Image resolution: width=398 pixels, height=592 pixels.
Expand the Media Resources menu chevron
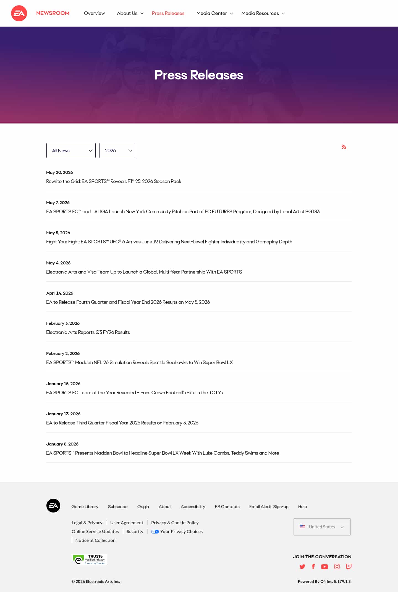(283, 13)
